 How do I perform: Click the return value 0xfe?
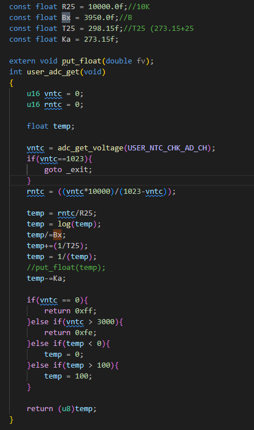coord(84,333)
